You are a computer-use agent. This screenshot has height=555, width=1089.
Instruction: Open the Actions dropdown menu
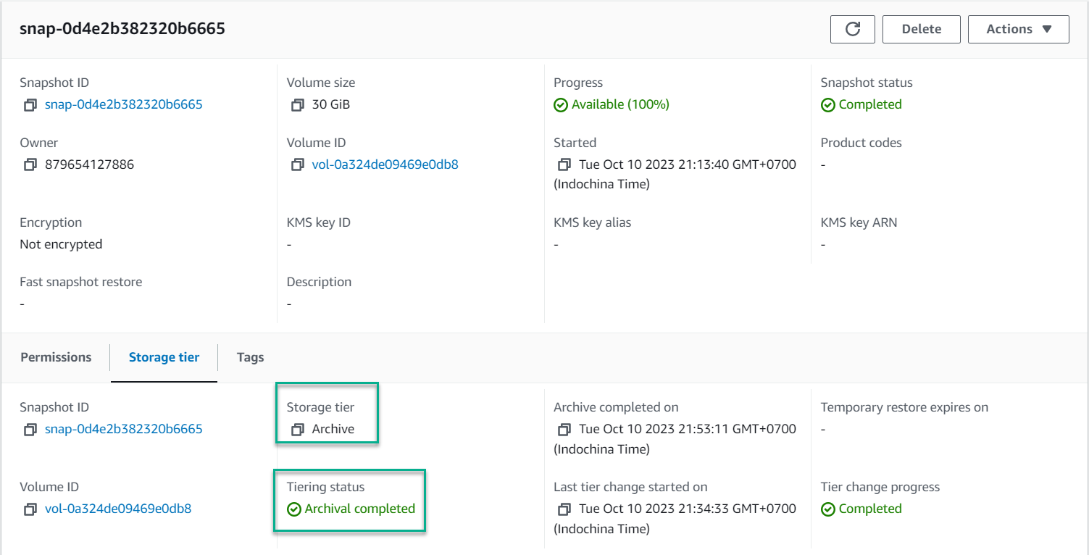(1018, 29)
